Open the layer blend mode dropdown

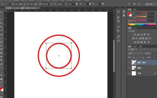[135, 54]
